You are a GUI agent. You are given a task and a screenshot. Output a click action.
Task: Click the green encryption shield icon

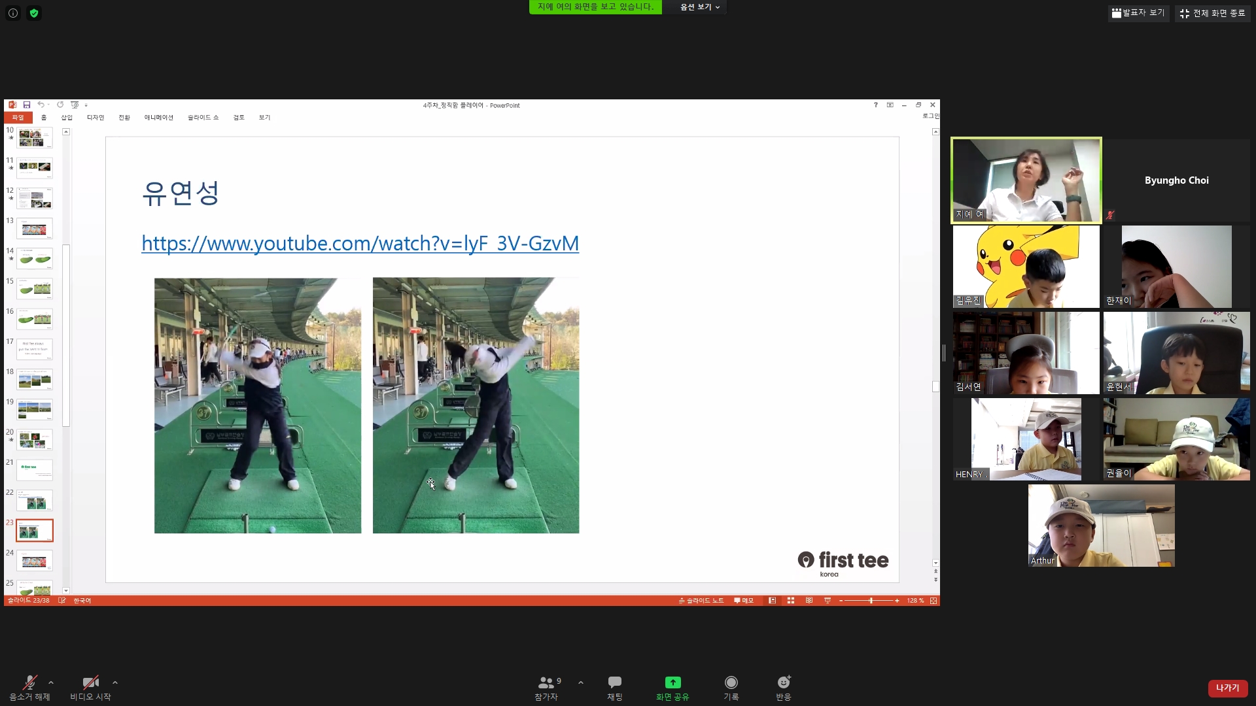click(x=34, y=12)
